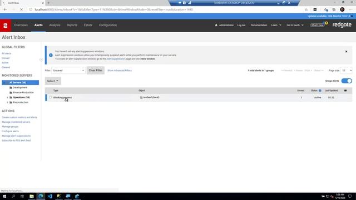Select the Development server group
356x200 pixels.
[20, 88]
